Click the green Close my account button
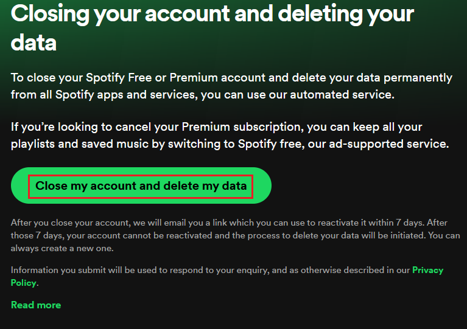The image size is (467, 329). coord(141,185)
